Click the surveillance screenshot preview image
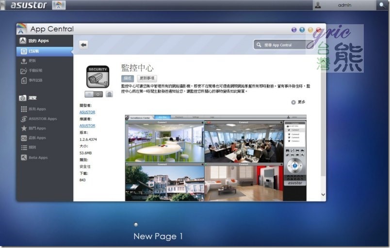 click(216, 158)
